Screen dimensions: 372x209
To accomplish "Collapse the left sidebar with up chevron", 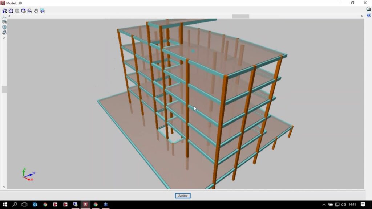I will (x=4, y=38).
